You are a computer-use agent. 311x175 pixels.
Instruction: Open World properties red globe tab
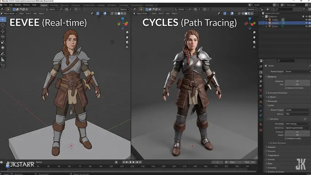coord(261,91)
